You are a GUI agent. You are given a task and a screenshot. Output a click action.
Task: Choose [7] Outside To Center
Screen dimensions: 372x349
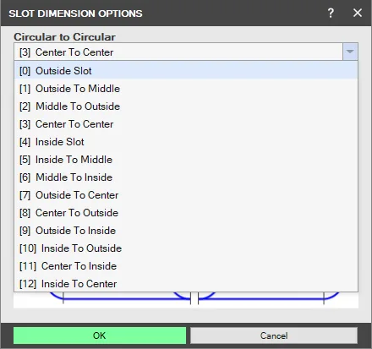tap(186, 195)
